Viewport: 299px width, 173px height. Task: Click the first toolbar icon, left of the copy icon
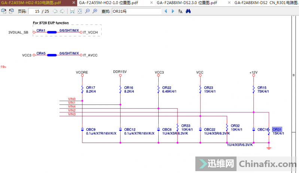[4, 11]
